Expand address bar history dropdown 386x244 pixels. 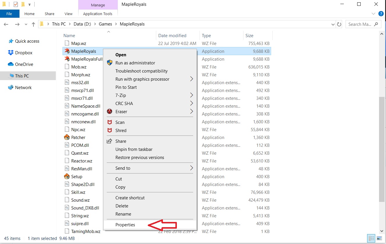333,24
